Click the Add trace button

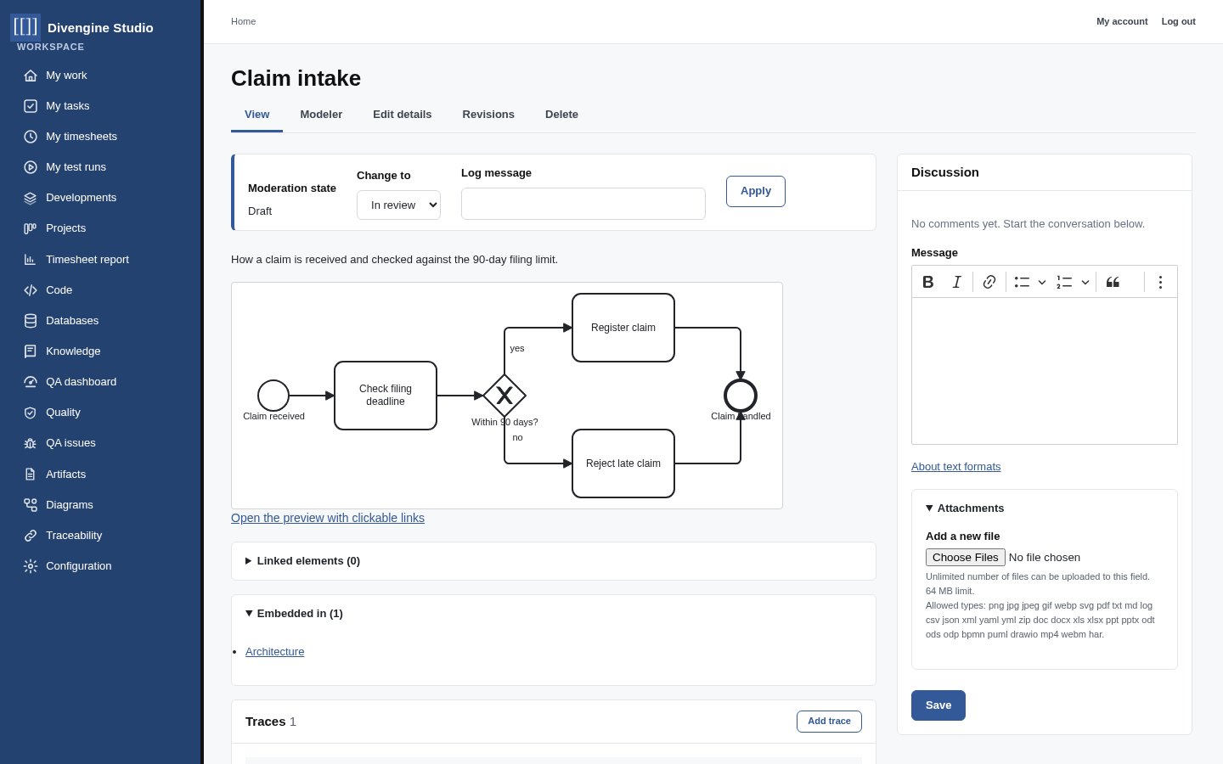pyautogui.click(x=829, y=722)
